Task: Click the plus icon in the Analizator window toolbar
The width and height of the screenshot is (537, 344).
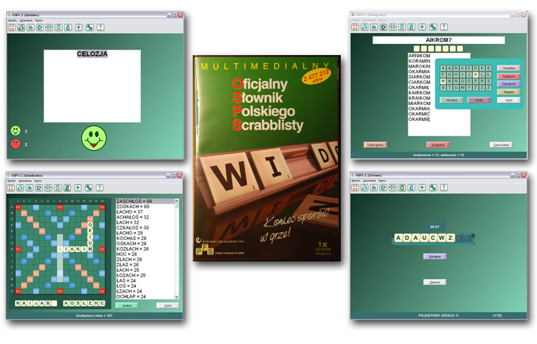Action: 78,188
